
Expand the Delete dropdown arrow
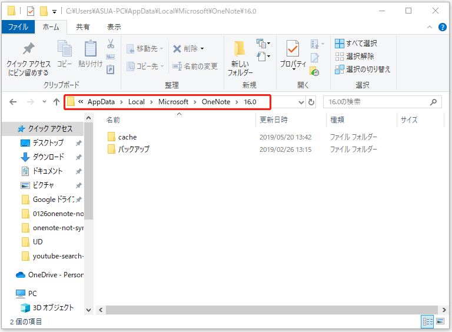[202, 49]
